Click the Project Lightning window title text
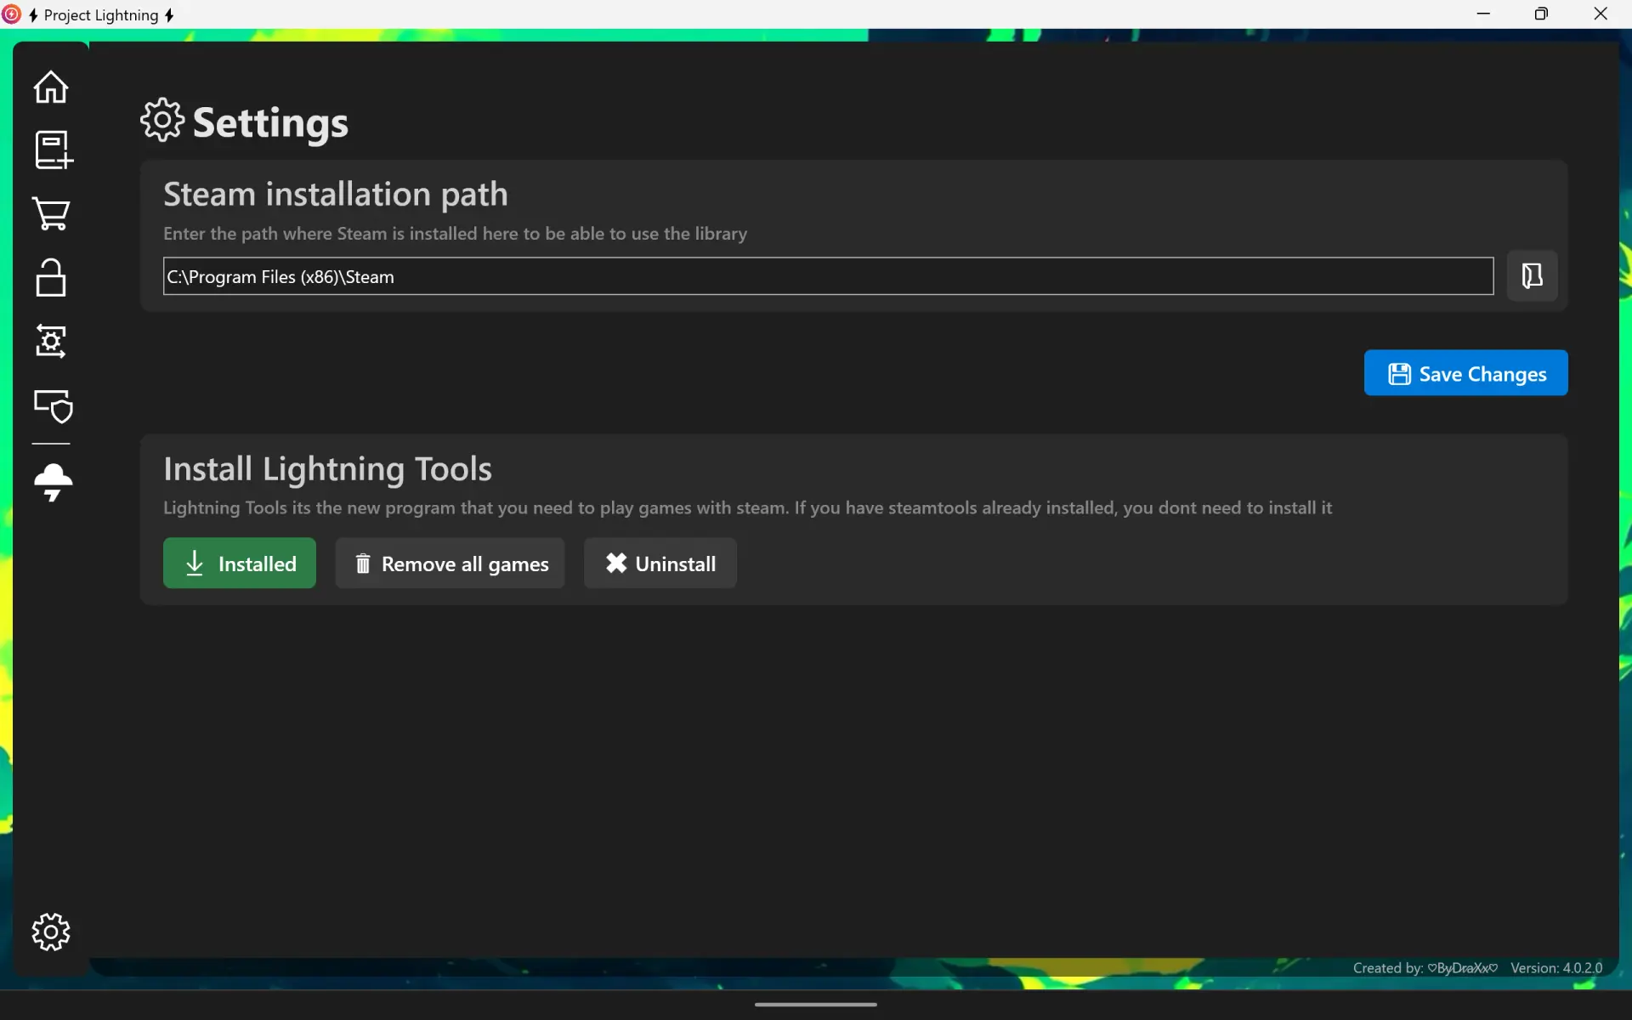Viewport: 1632px width, 1020px height. click(101, 15)
